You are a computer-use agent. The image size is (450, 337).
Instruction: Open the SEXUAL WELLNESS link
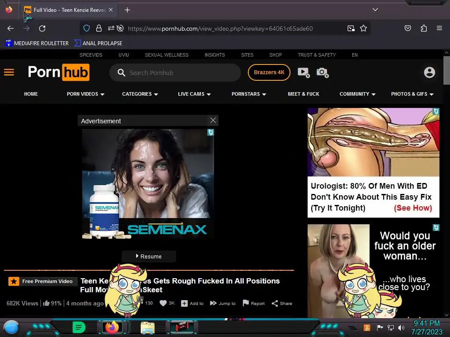[x=167, y=55]
